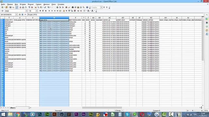Save the document with the diskette icon
Viewport: 209px width, 117px height.
pos(10,7)
